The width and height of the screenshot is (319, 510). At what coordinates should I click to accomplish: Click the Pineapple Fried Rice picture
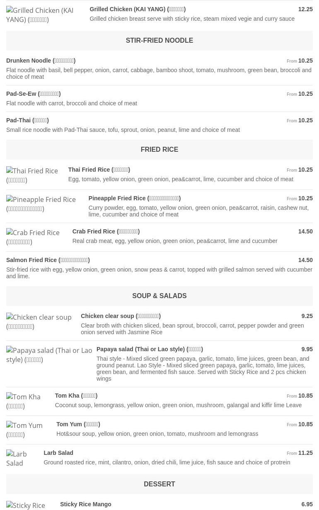pos(41,204)
